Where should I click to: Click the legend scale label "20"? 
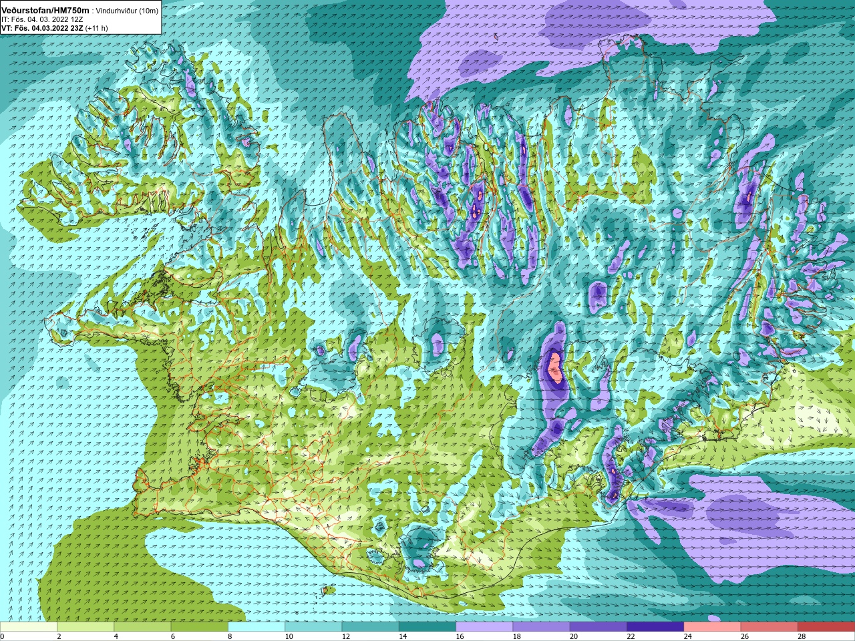pyautogui.click(x=574, y=636)
